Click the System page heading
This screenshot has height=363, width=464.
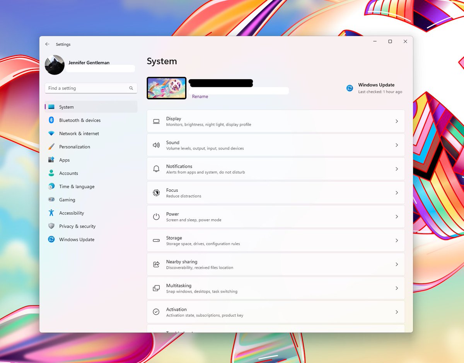(x=162, y=61)
